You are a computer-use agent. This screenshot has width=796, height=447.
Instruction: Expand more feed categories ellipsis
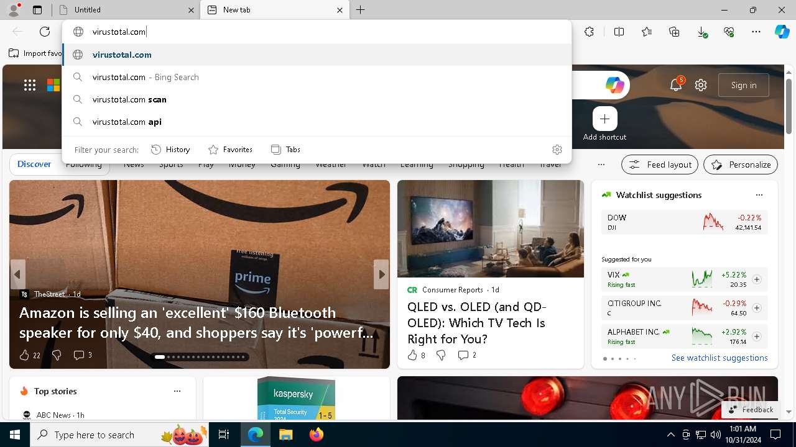601,165
